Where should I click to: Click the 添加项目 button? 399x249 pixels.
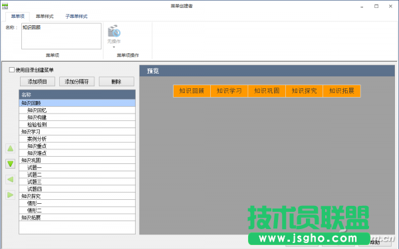tap(37, 82)
